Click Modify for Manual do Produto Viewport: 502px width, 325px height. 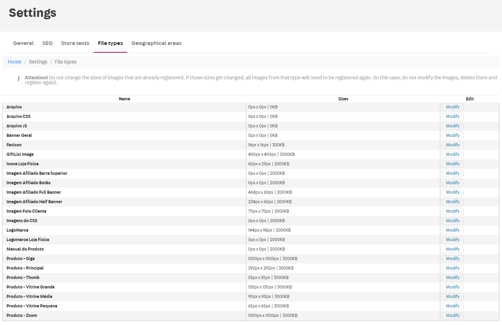click(x=452, y=249)
